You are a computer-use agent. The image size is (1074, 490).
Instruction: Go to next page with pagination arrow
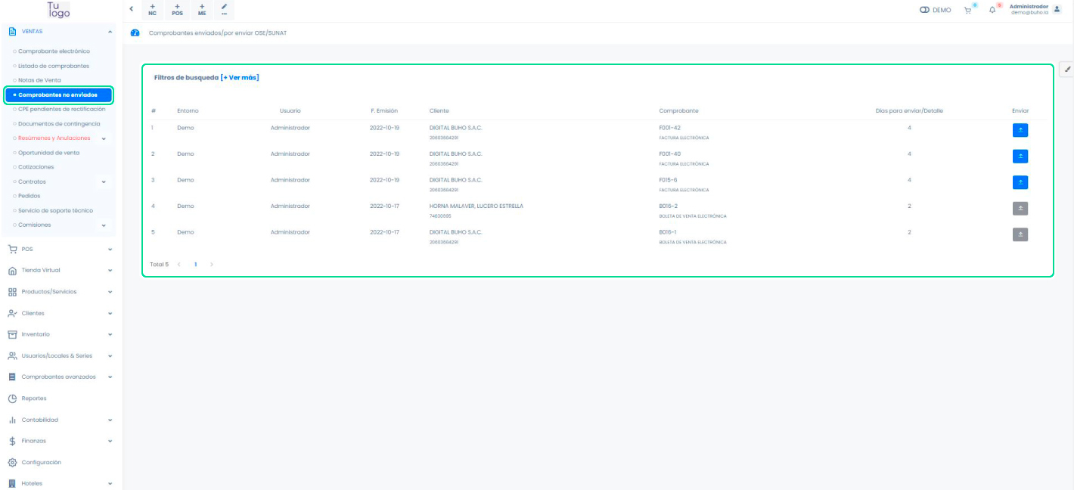(212, 265)
